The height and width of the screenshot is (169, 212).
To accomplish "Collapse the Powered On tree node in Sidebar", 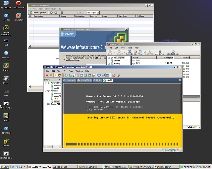I will tap(46, 83).
